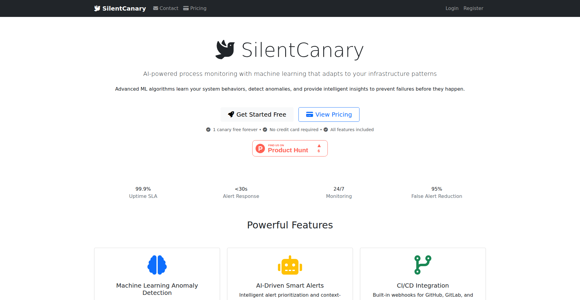Click the SilentCanary bird logo in navbar

97,8
